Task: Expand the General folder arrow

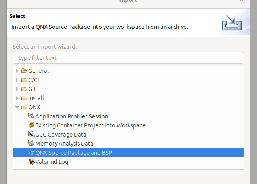Action: [17, 71]
